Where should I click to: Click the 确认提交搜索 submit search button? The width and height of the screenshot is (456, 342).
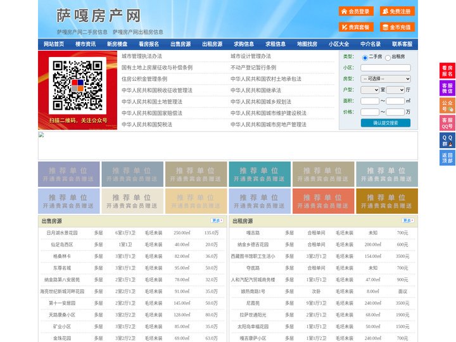(x=386, y=123)
